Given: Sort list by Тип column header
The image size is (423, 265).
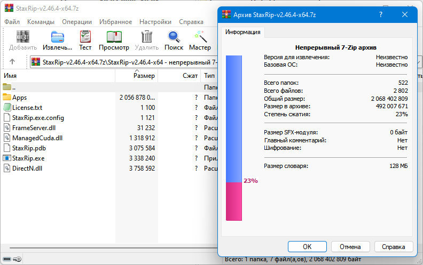Looking at the screenshot, I should tap(209, 76).
